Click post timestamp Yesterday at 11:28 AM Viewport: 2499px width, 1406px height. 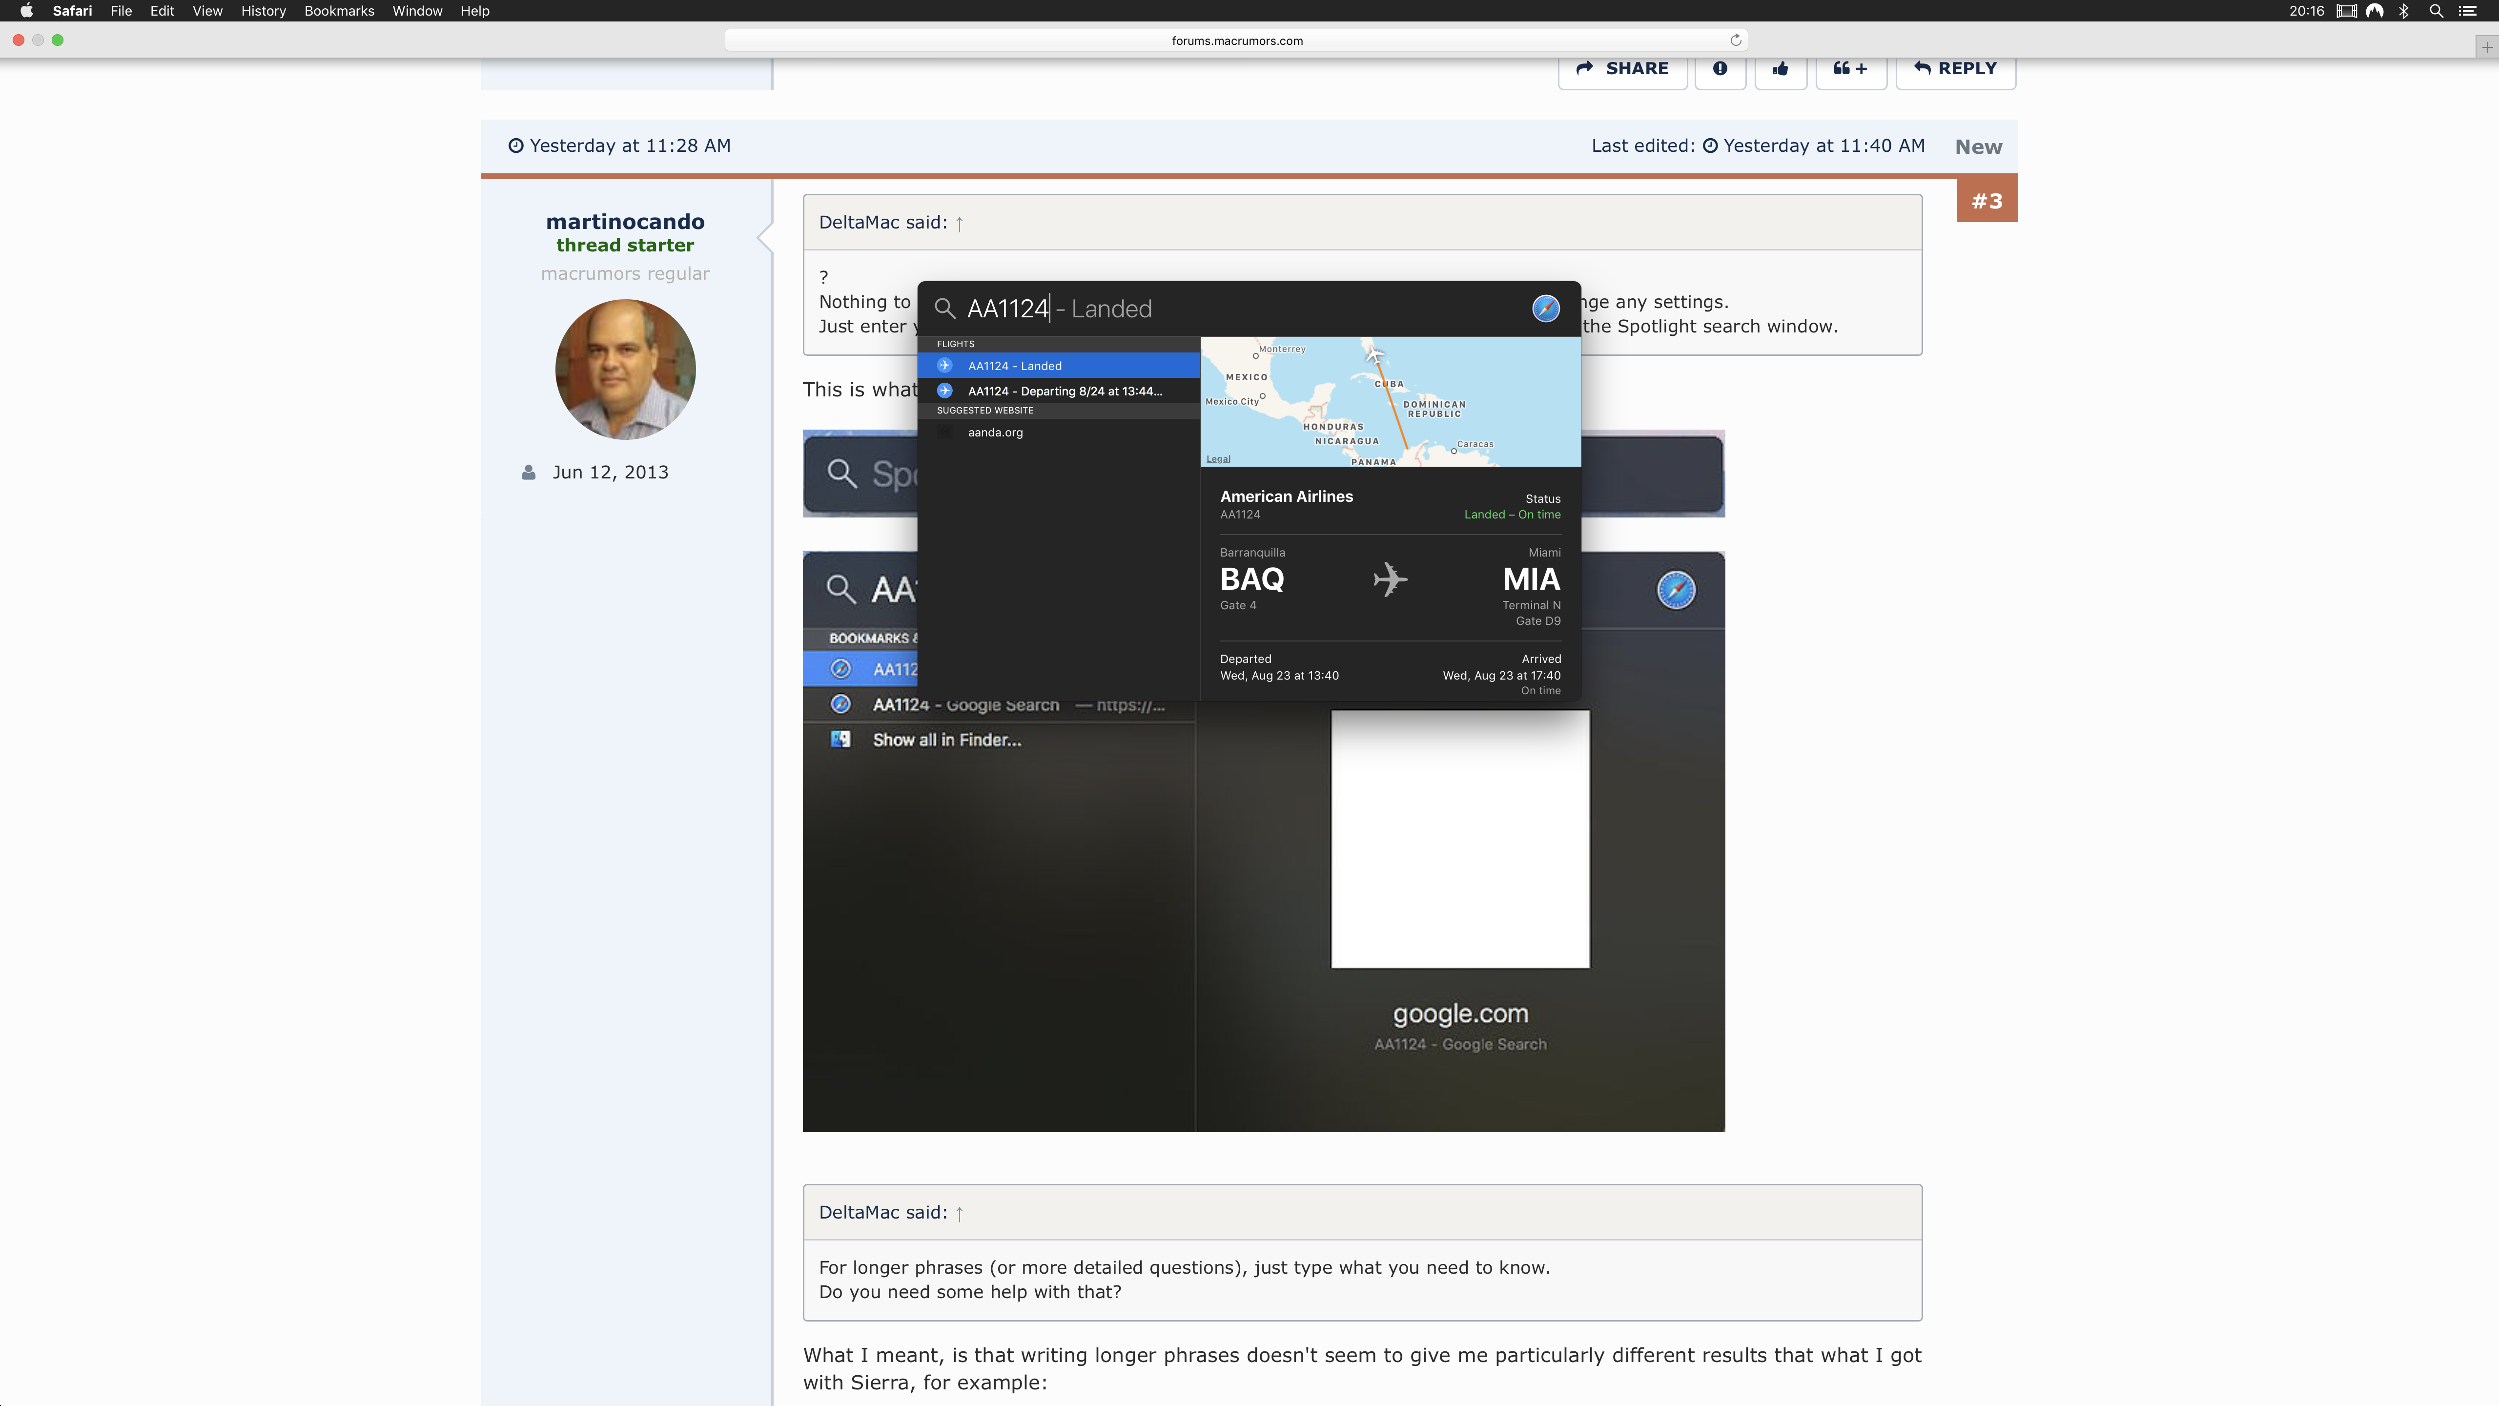click(630, 145)
